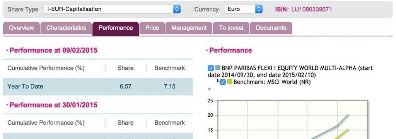Open the Share Type dropdown
Image resolution: width=396 pixels, height=139 pixels.
click(x=112, y=9)
